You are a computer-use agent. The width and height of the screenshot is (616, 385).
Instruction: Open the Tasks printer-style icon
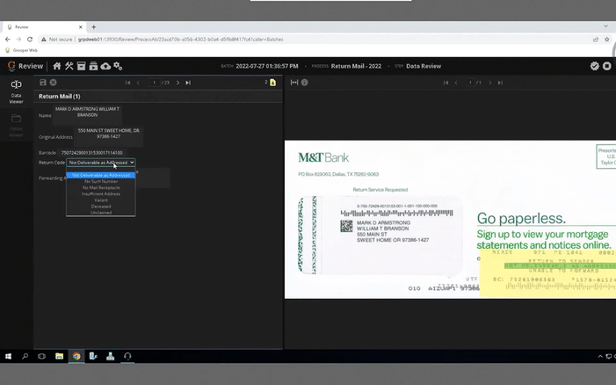click(93, 66)
